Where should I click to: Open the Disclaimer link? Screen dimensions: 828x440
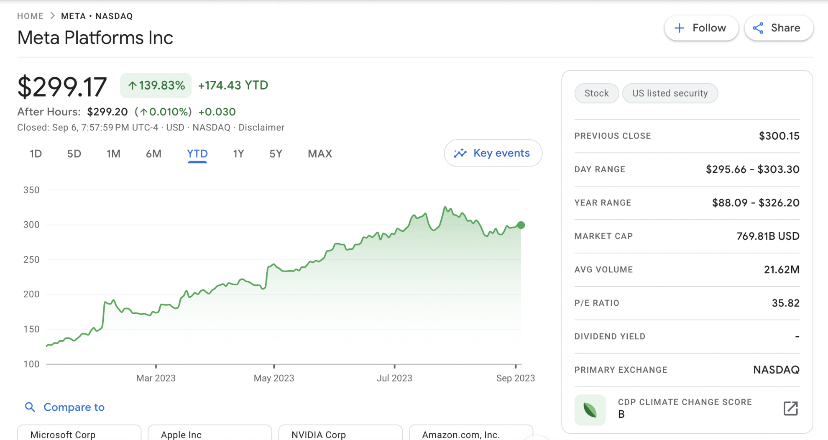[262, 127]
